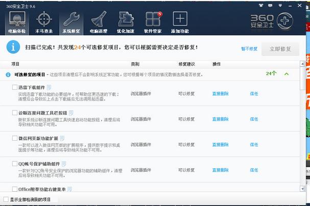Open the skin shirt icon in title bar
310x206 pixels.
pos(261,6)
